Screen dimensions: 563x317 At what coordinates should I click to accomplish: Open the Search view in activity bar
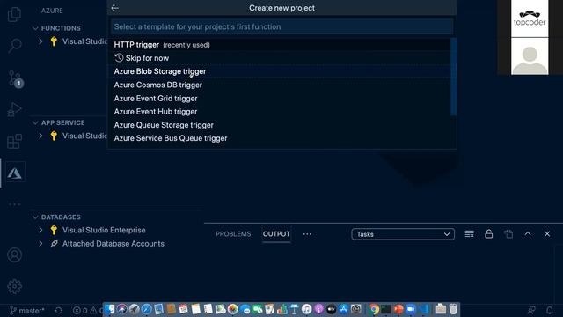pos(14,46)
